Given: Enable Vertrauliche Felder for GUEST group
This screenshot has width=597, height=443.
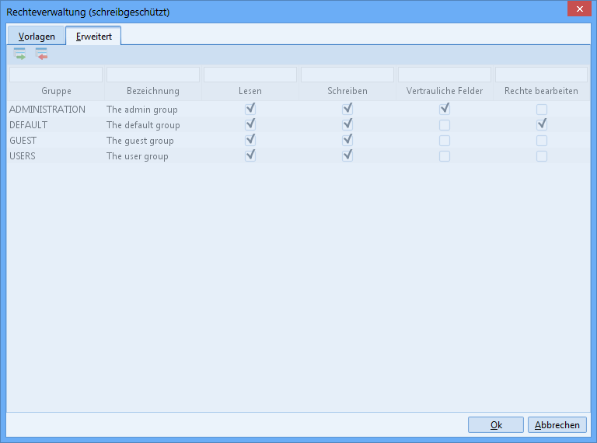Looking at the screenshot, I should tap(445, 141).
